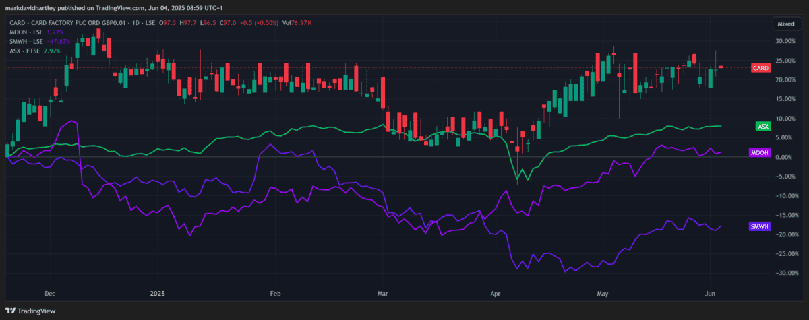This screenshot has width=809, height=320.
Task: Click the 30.00% level on price scale
Action: click(x=784, y=41)
